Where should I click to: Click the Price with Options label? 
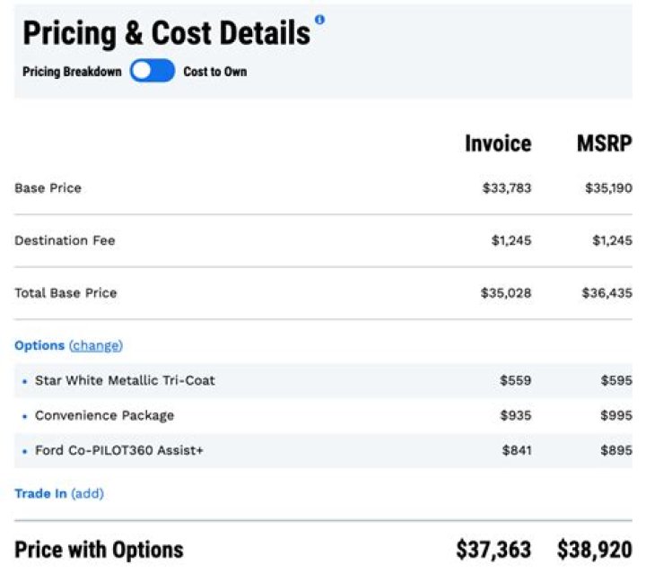pyautogui.click(x=99, y=550)
